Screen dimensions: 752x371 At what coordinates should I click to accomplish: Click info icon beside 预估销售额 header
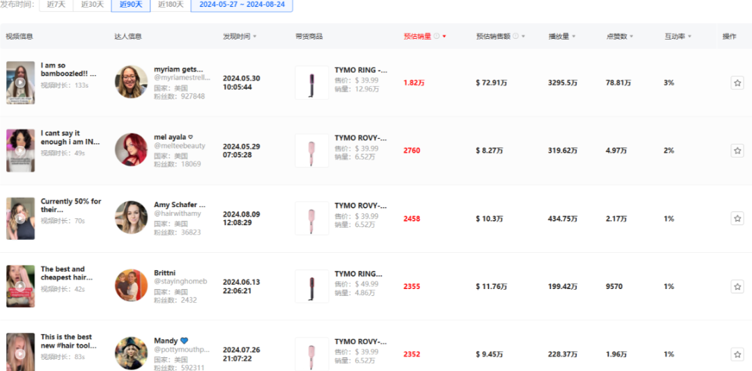tap(516, 36)
